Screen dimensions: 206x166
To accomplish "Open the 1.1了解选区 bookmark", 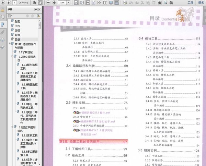I will click(x=26, y=52).
